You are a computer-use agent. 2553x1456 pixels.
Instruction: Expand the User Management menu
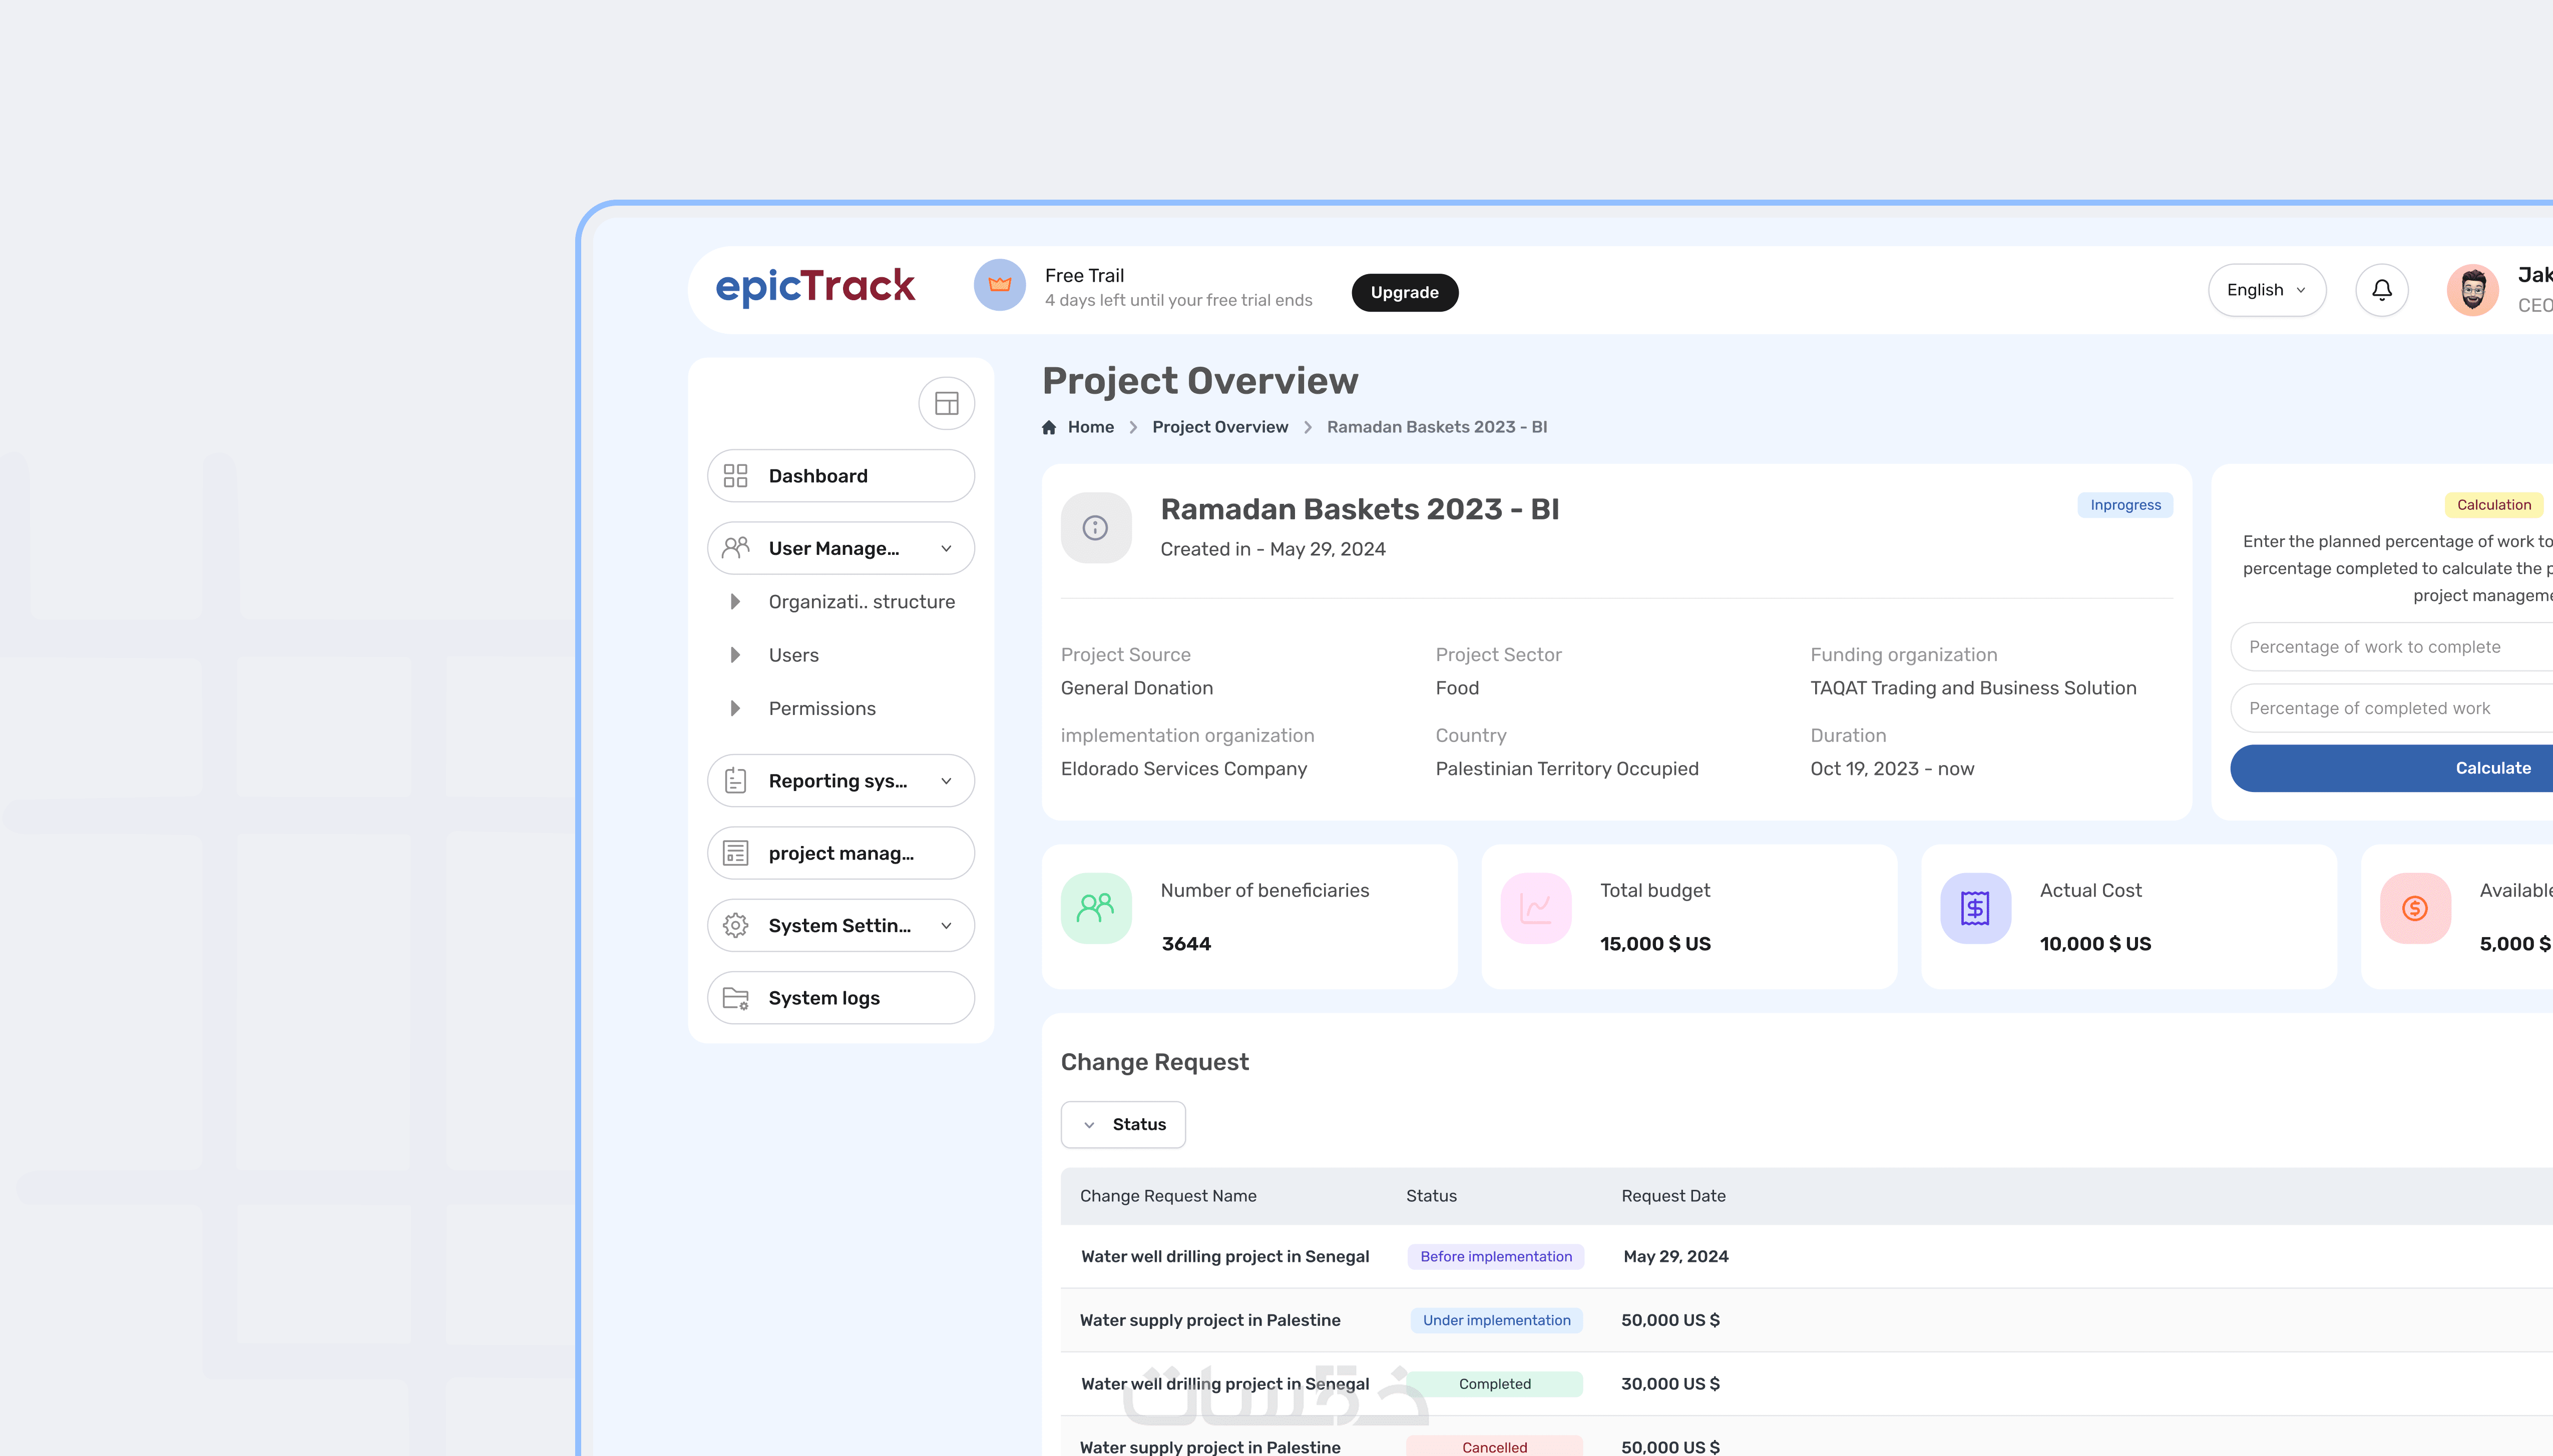(840, 548)
